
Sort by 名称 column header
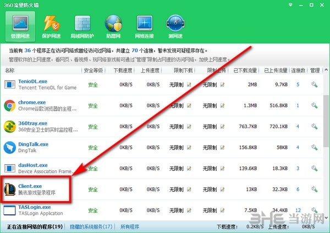(10, 70)
